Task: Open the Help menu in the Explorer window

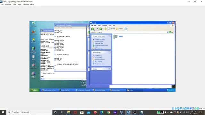Action: [114, 26]
